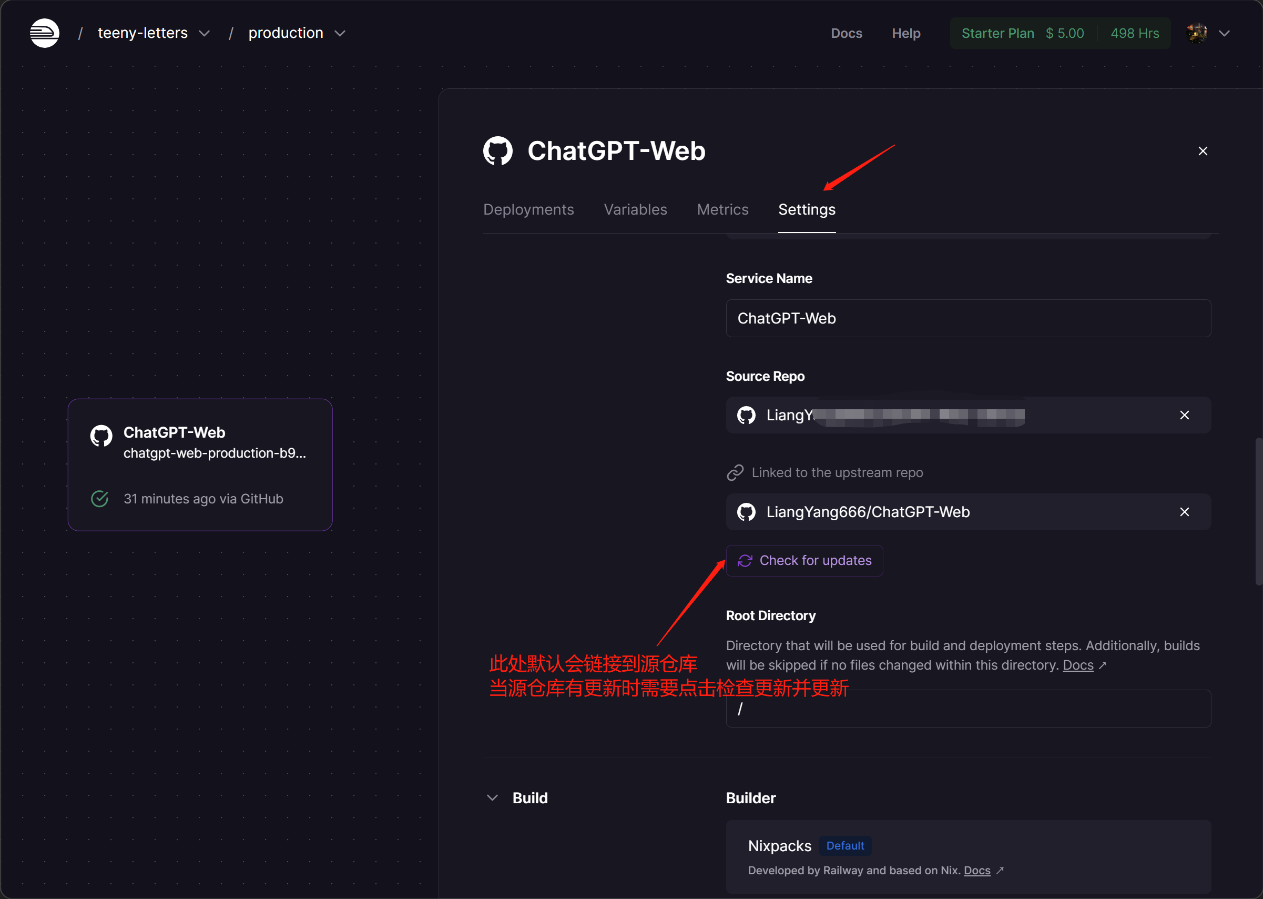This screenshot has width=1263, height=899.
Task: Click the external arrow icon after Root Directory Docs
Action: coord(1102,665)
